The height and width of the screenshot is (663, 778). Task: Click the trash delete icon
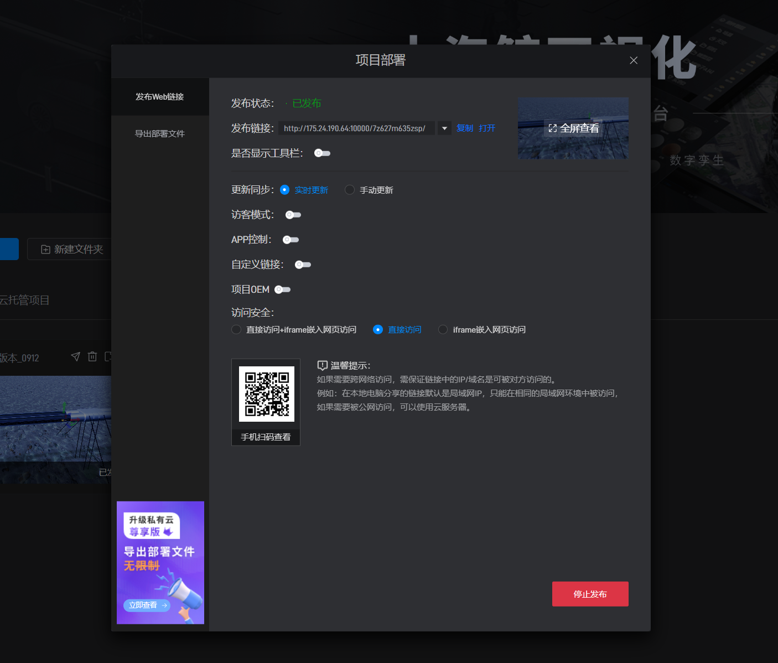click(x=92, y=356)
